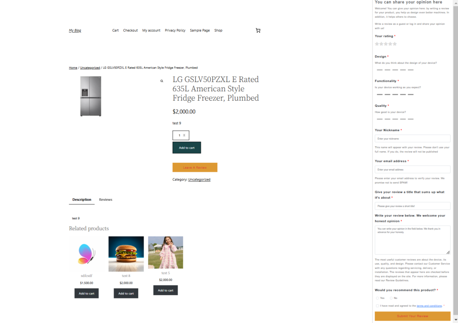Switch to the Reviews tab

point(106,200)
